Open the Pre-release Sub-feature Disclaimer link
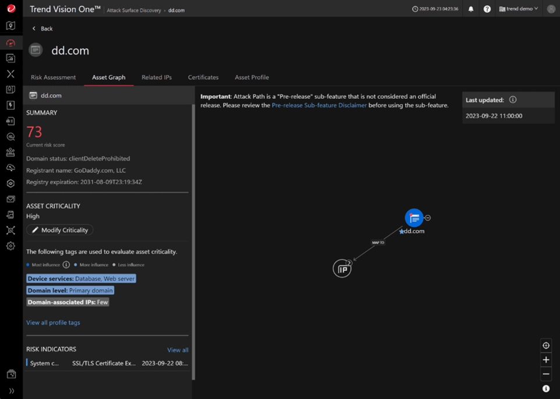This screenshot has height=399, width=560. coord(319,105)
